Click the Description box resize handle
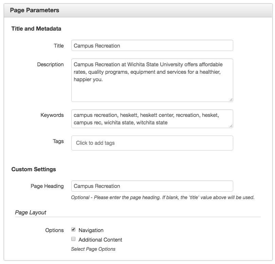This screenshot has height=264, width=275. pos(231,100)
